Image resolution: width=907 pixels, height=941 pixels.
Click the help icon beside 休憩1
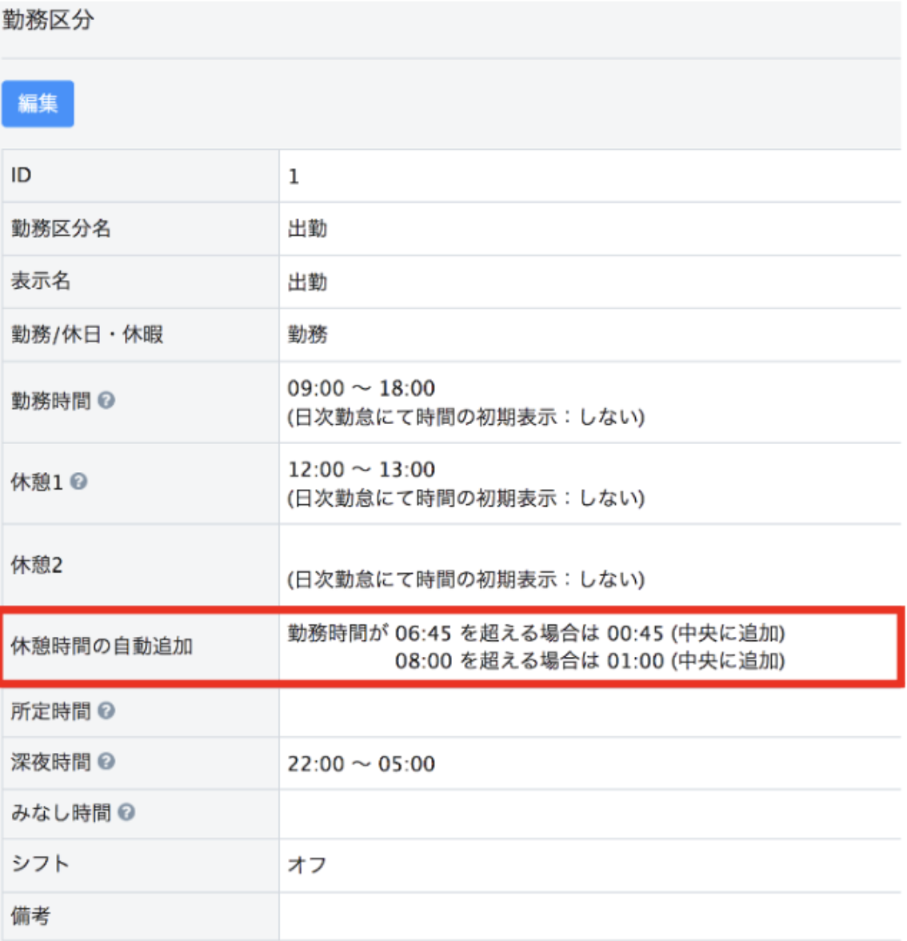(x=78, y=482)
